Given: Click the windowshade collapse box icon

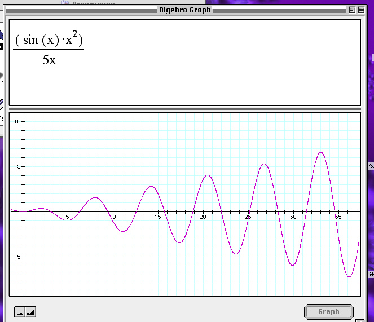Looking at the screenshot, I should click(361, 10).
